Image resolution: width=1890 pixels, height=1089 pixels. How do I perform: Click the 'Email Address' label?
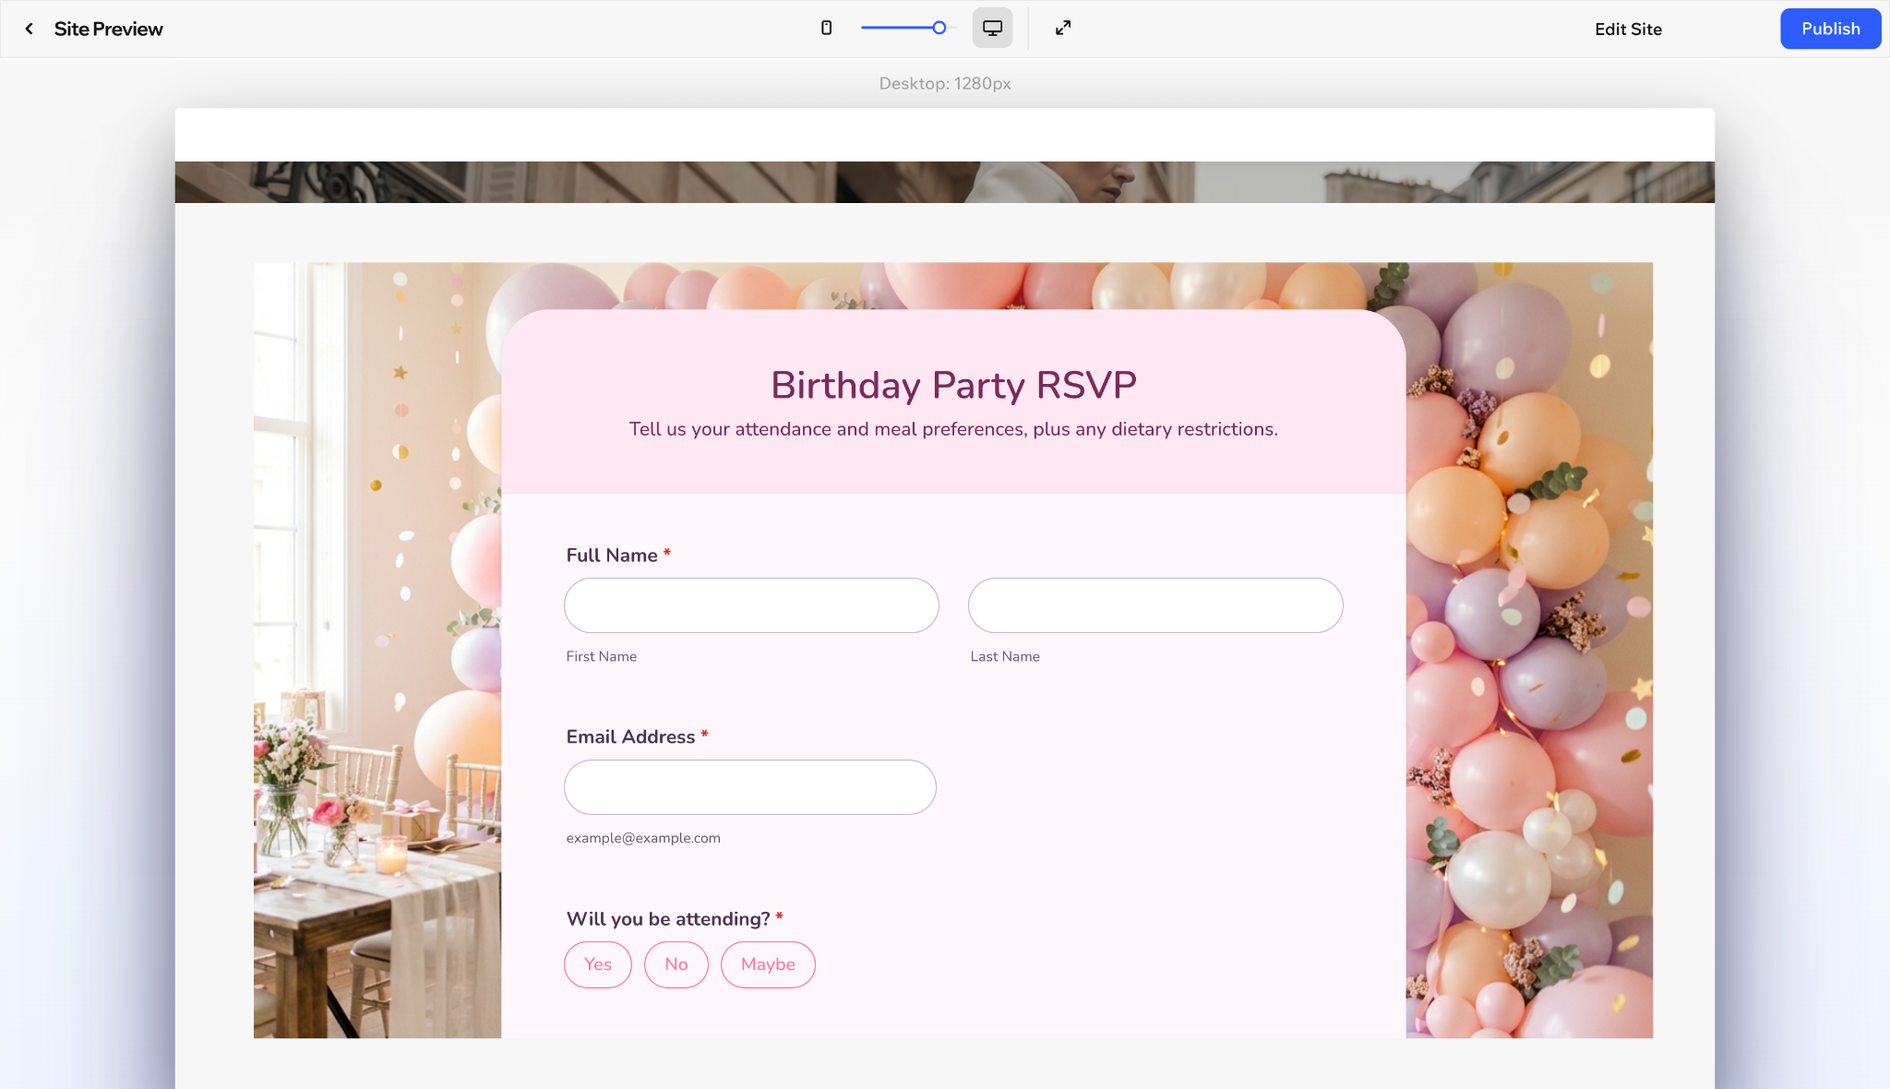tap(630, 736)
